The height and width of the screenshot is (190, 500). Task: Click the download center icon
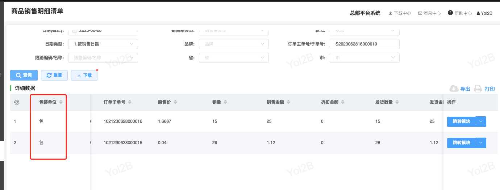pyautogui.click(x=391, y=13)
